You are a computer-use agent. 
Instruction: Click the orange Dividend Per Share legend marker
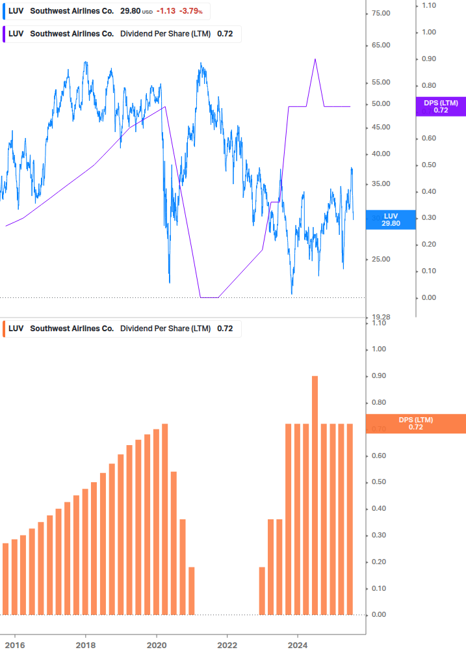(x=4, y=329)
